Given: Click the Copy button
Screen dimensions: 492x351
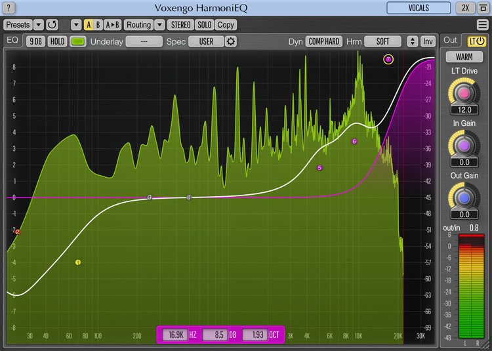Looking at the screenshot, I should pos(226,25).
